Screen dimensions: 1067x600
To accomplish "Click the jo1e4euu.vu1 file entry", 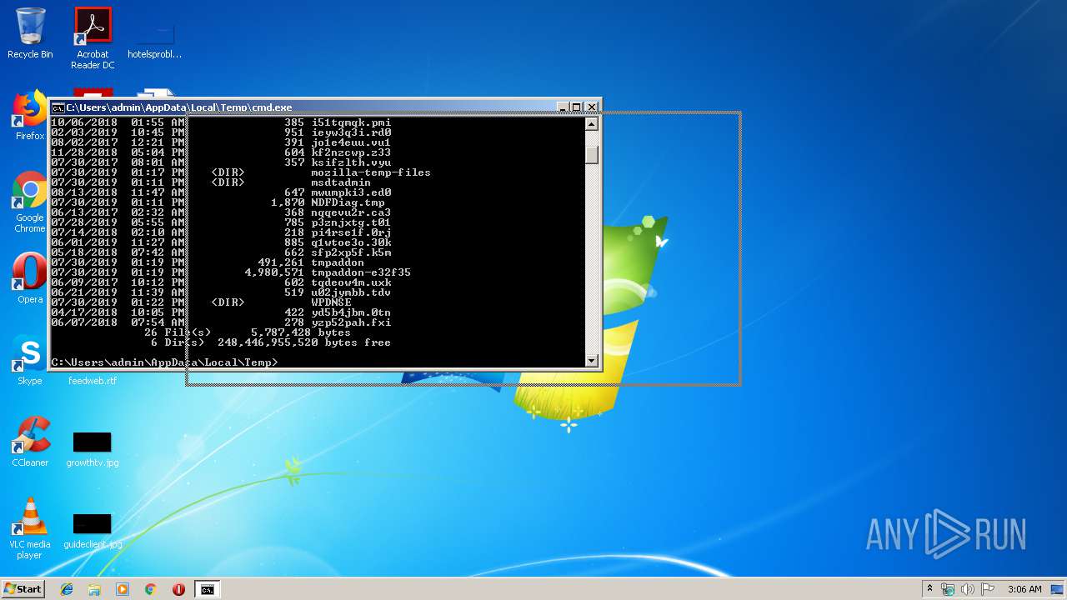I will (351, 142).
